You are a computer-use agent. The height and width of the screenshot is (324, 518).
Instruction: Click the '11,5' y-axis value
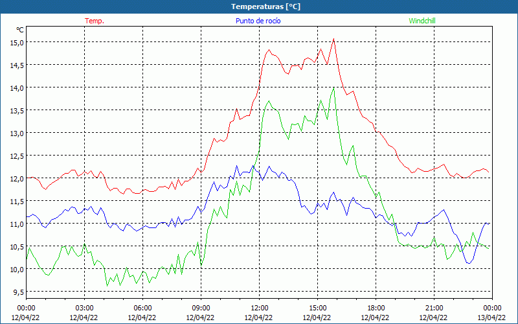pos(17,202)
